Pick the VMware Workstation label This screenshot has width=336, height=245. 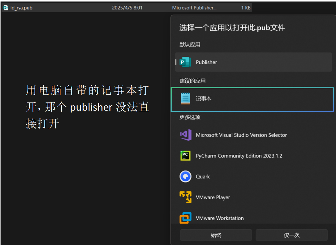point(220,218)
